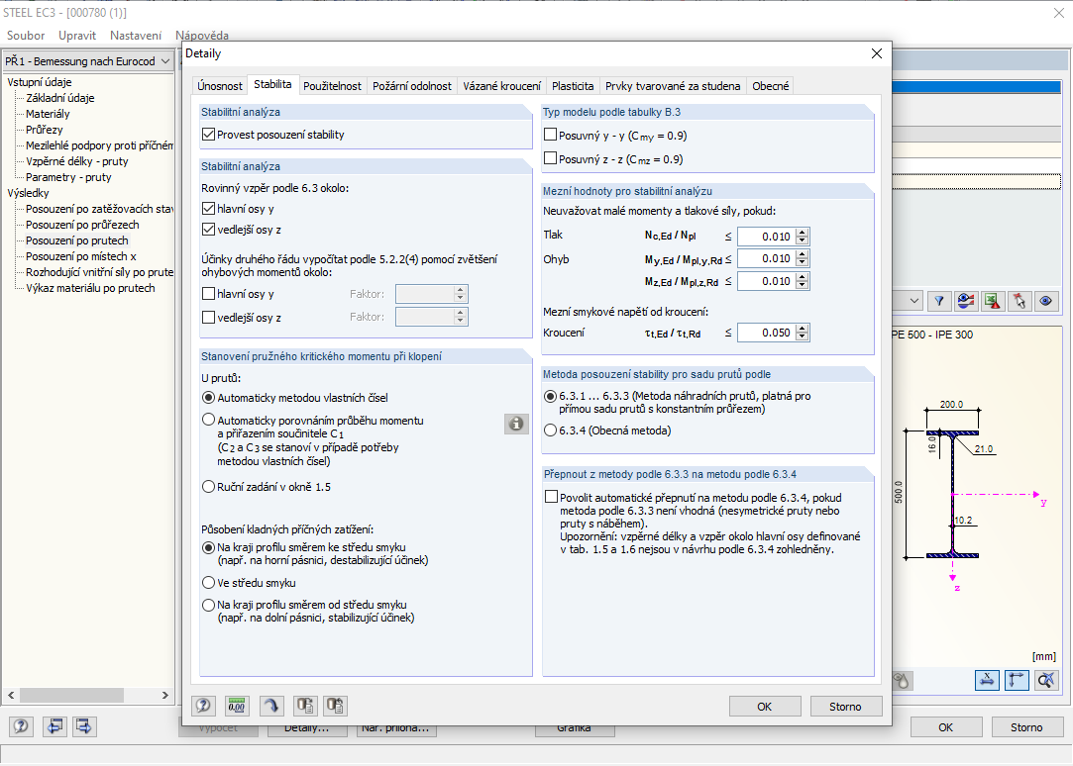1073x766 pixels.
Task: Click the blue reset-to-default arrow icon
Action: coord(271,706)
